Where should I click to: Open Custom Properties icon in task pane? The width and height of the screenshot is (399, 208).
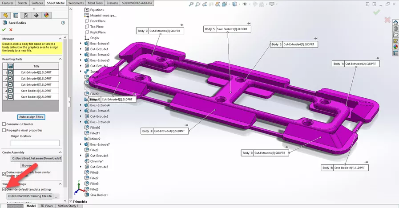pyautogui.click(x=395, y=53)
